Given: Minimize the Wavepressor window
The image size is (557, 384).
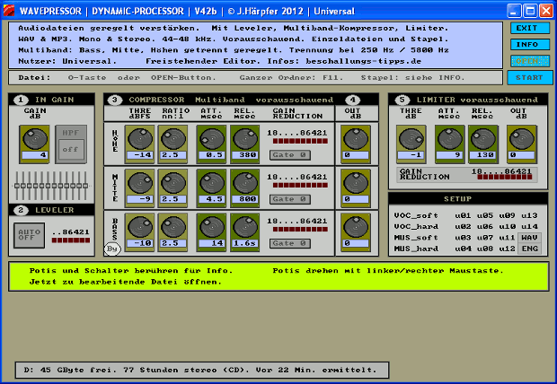Looking at the screenshot, I should tap(514, 11).
